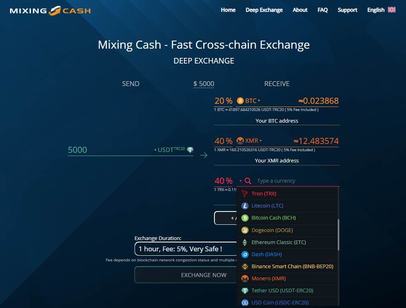Click the 40 % XMR share field
The image size is (406, 308).
point(223,141)
